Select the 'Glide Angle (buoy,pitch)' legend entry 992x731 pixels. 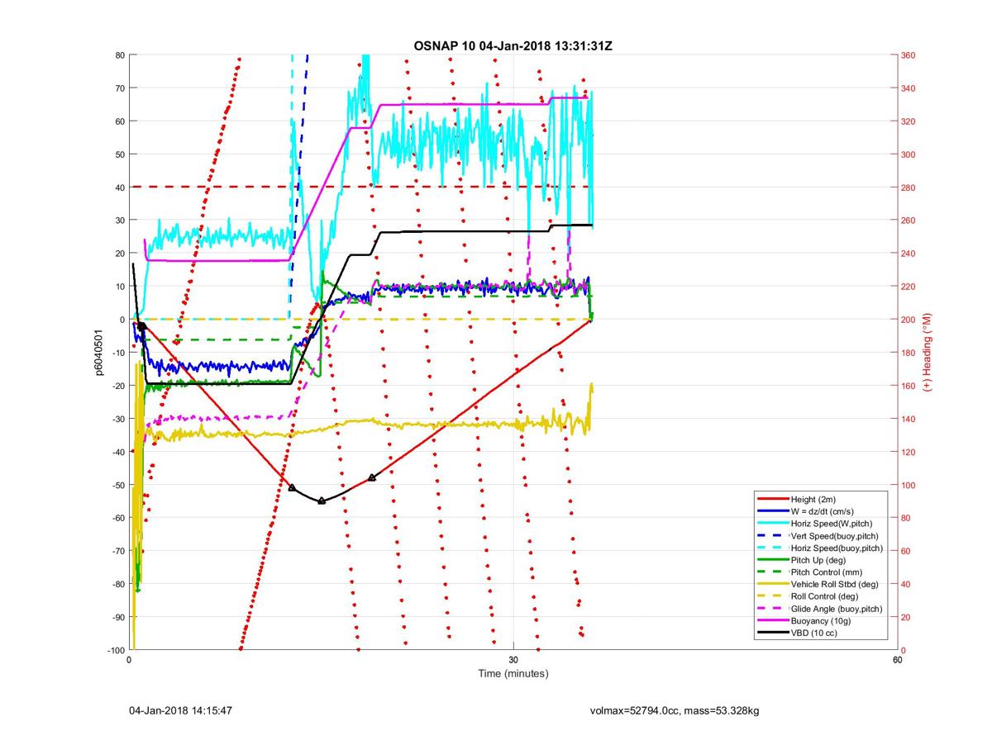837,609
